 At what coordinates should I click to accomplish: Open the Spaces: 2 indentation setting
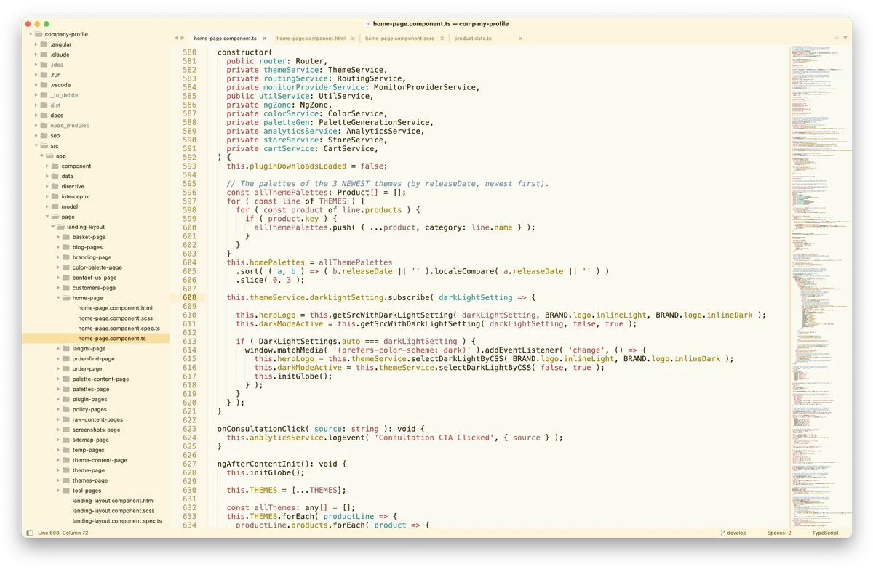pos(779,533)
